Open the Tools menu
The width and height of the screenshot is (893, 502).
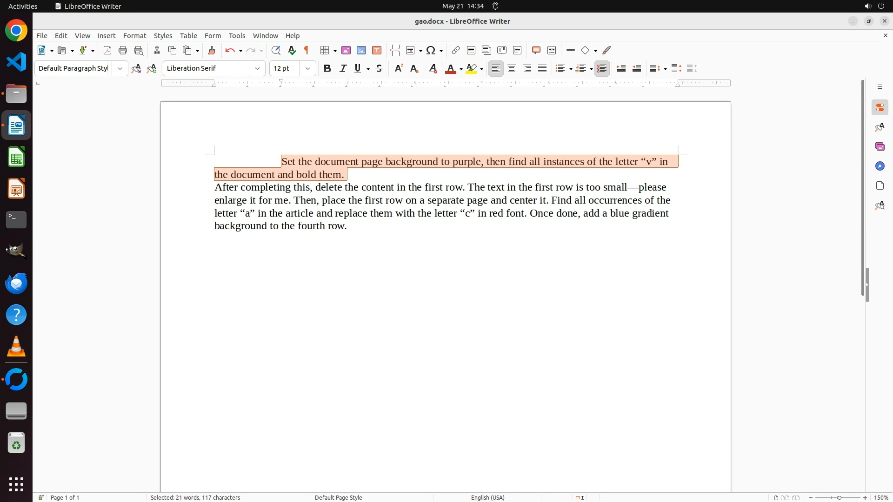(237, 36)
